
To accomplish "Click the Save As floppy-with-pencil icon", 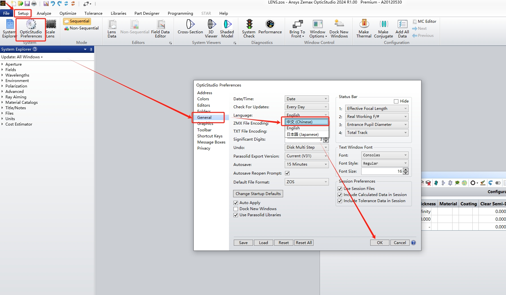I will (x=46, y=4).
